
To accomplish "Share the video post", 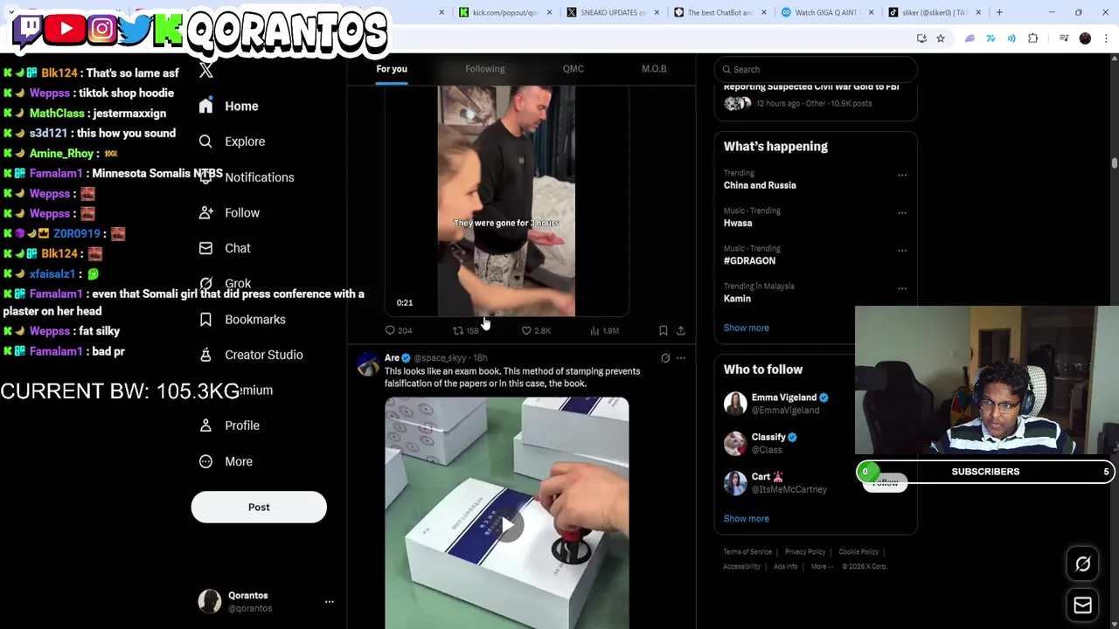I will tap(681, 330).
